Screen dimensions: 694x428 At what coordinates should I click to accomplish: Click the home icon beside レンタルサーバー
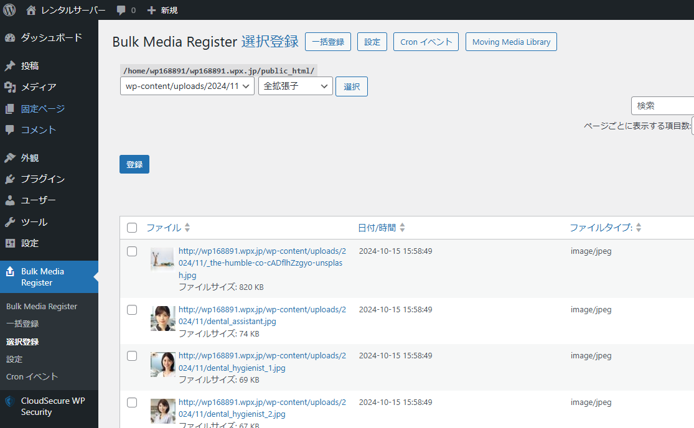coord(31,11)
